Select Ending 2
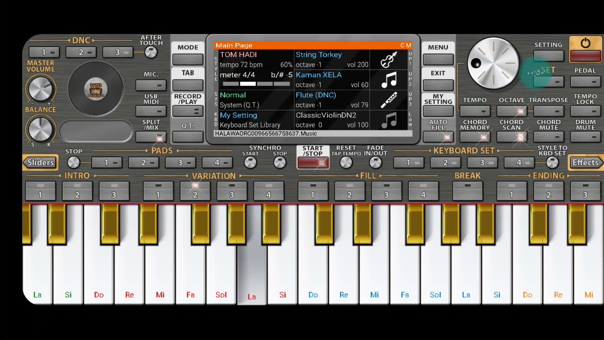Screen dimensions: 604x340 (x=548, y=190)
